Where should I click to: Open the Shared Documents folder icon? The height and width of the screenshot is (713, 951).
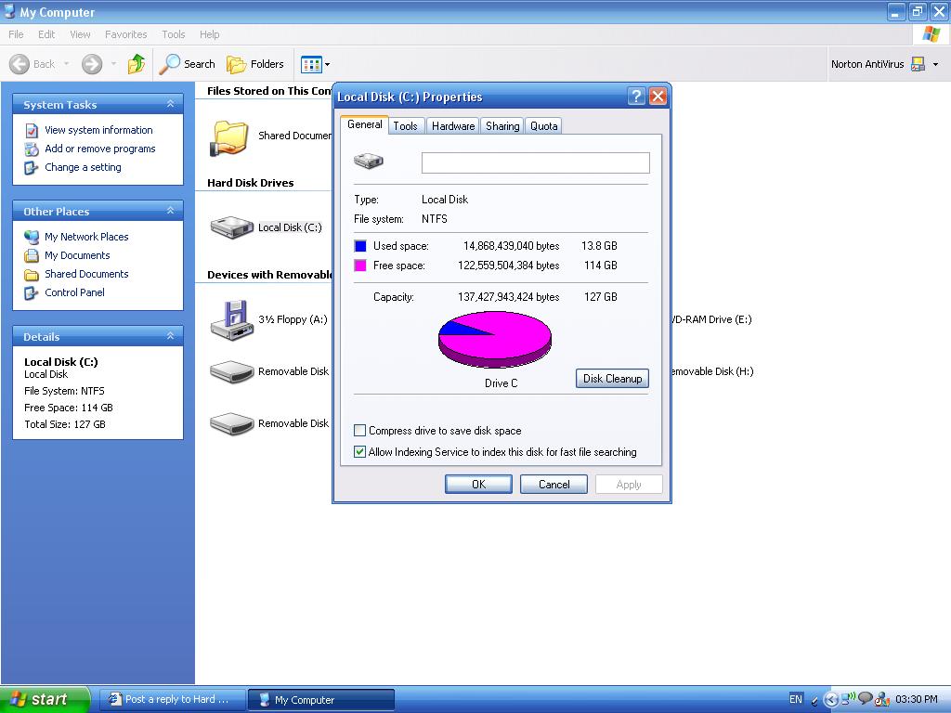coord(229,137)
